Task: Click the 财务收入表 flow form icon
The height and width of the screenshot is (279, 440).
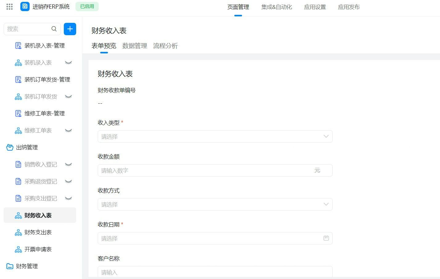Action: point(18,215)
